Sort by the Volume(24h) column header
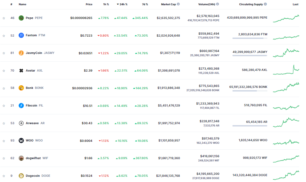The image size is (306, 182). (207, 4)
